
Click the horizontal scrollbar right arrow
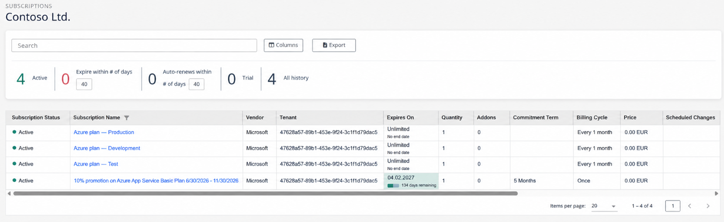pos(716,193)
